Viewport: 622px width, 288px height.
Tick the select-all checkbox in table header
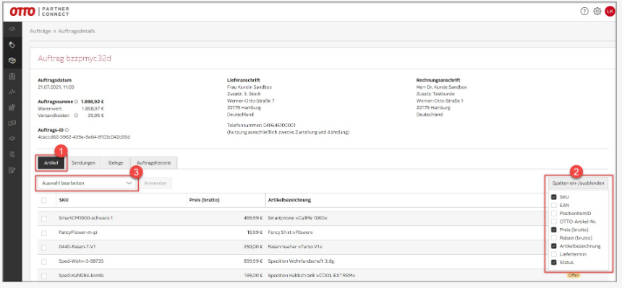pyautogui.click(x=43, y=200)
